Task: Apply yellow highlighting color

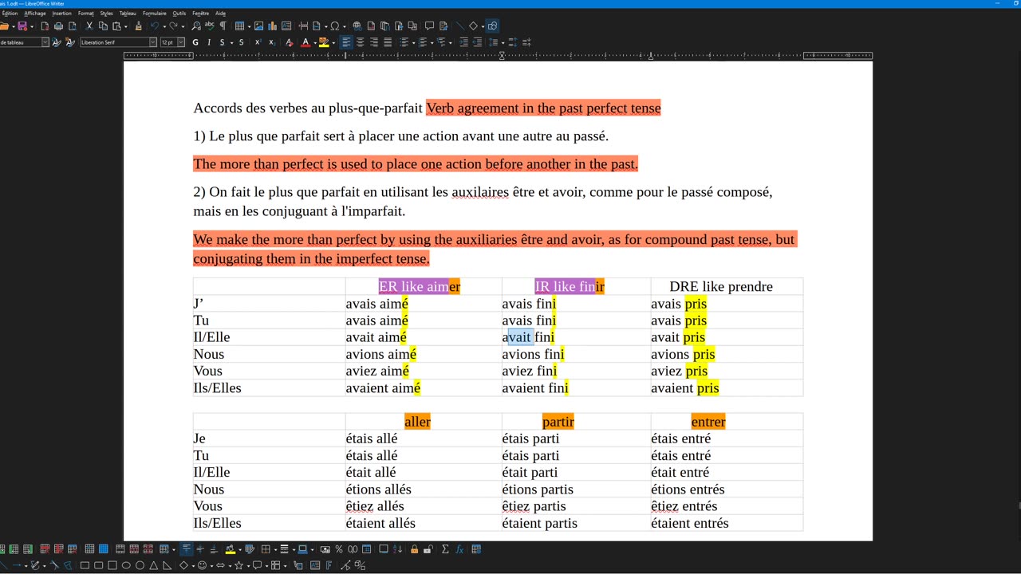Action: (x=324, y=42)
